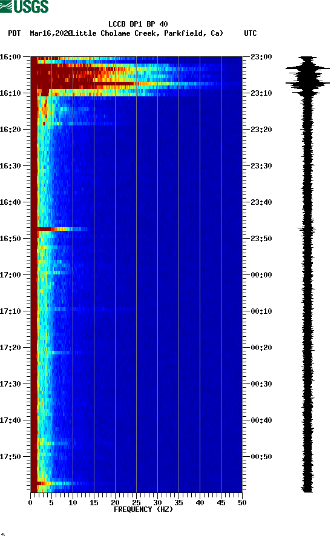334x541 pixels.
Task: Click the 17:30 PDT time label
Action: pyautogui.click(x=10, y=384)
